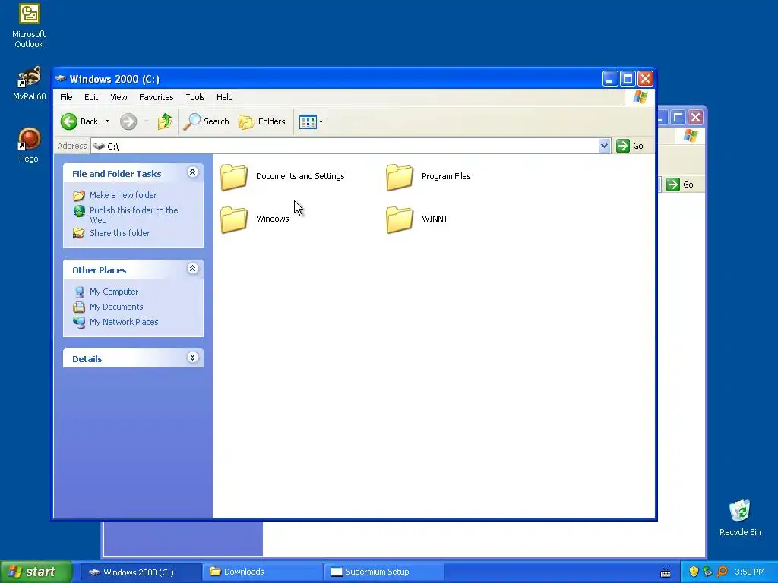
Task: Click Share this folder
Action: [119, 233]
